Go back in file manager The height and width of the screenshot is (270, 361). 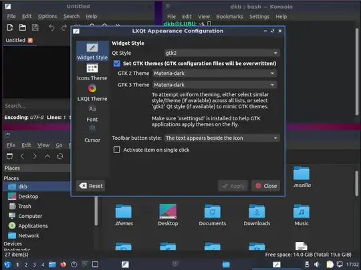click(22, 156)
